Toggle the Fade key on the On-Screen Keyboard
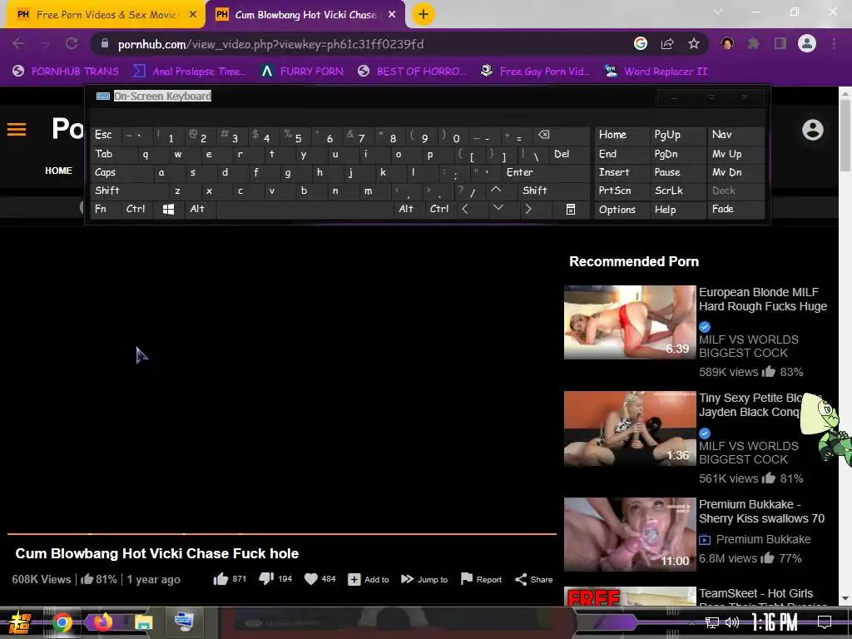The image size is (852, 639). coord(736,209)
